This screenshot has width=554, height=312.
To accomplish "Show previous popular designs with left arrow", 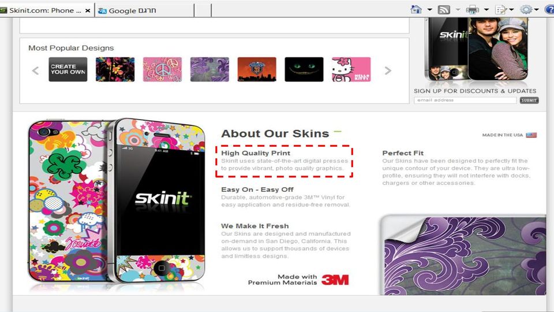I will (35, 70).
